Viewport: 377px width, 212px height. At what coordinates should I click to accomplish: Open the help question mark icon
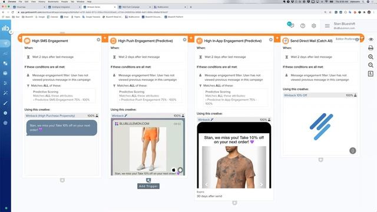(303, 26)
